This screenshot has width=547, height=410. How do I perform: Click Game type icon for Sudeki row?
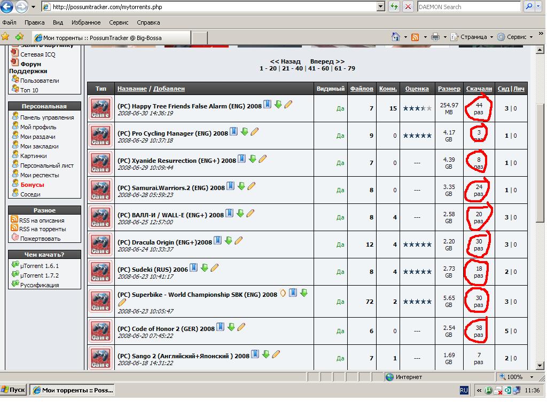coord(100,271)
